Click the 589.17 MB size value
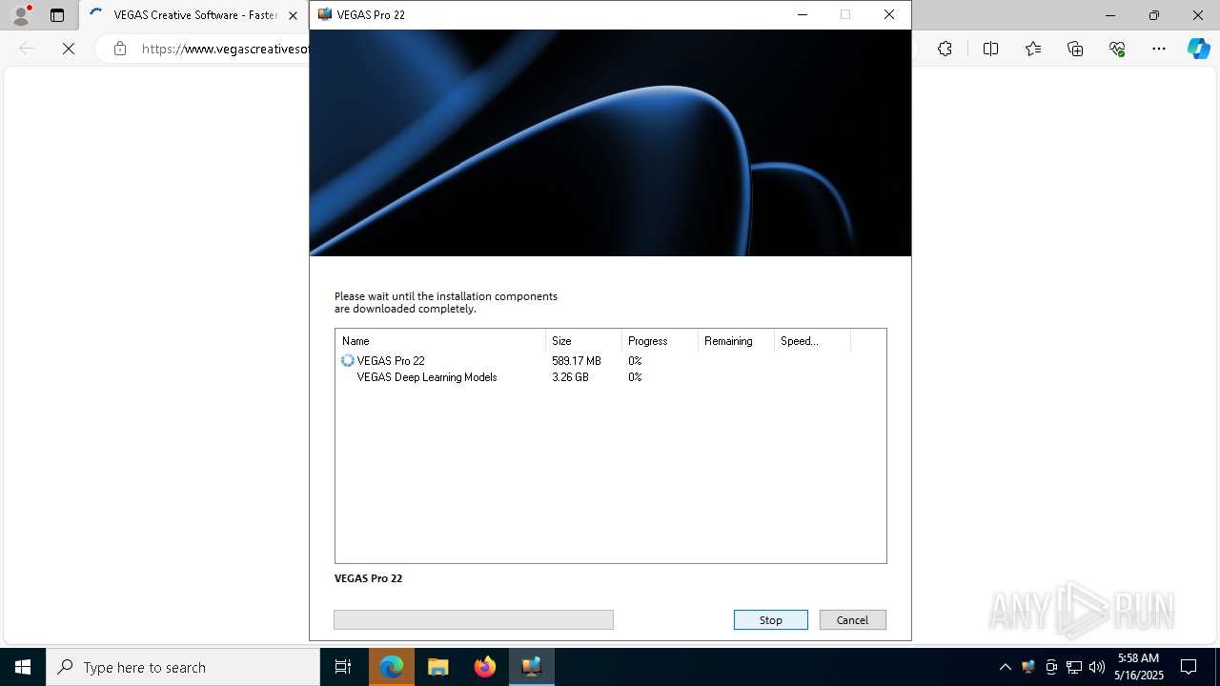This screenshot has width=1220, height=686. tap(576, 361)
